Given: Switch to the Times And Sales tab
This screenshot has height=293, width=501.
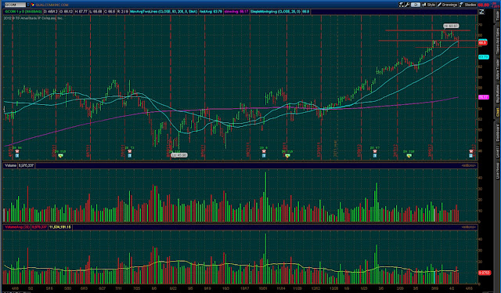Looking at the screenshot, I should pos(498,42).
